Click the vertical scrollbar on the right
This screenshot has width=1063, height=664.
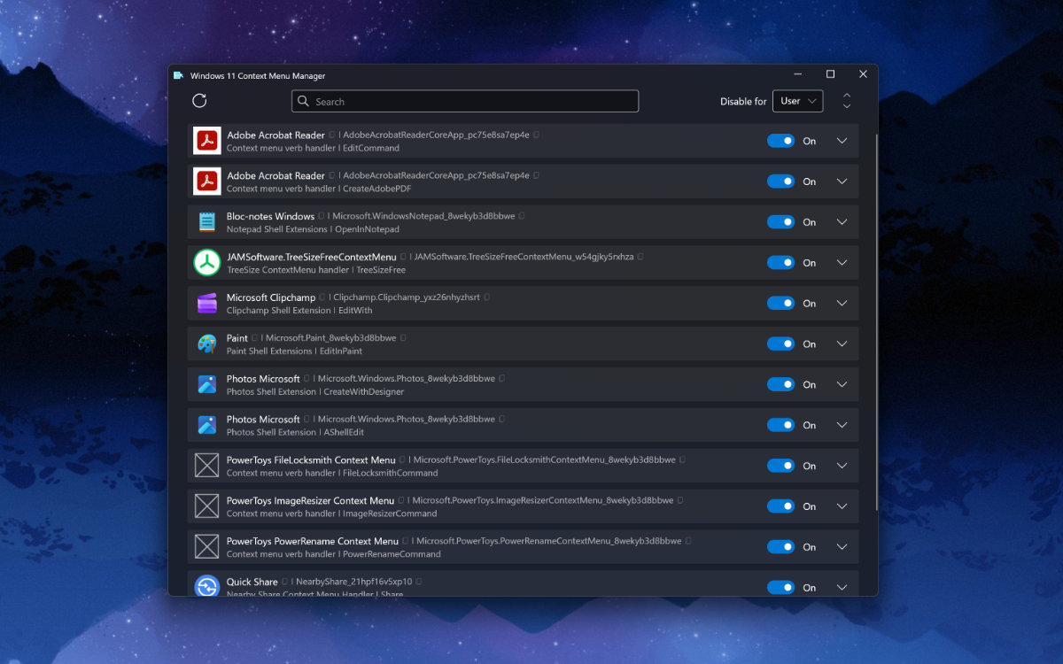[877, 266]
